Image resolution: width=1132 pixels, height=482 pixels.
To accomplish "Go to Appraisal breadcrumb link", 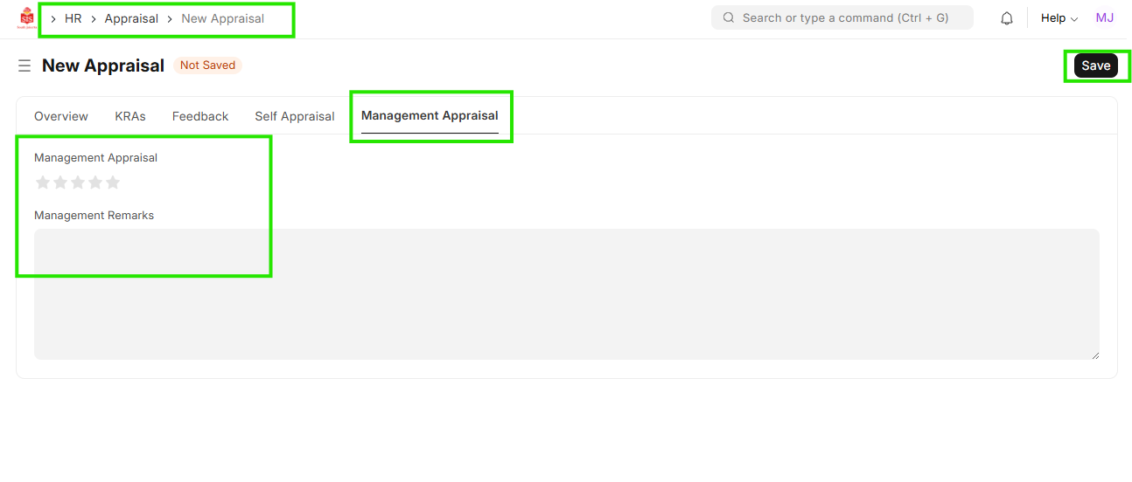I will point(131,18).
